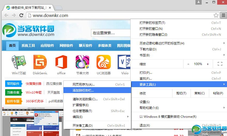Open 任务管理器(T) from submenu
This screenshot has height=136, width=227.
pyautogui.click(x=97, y=111)
